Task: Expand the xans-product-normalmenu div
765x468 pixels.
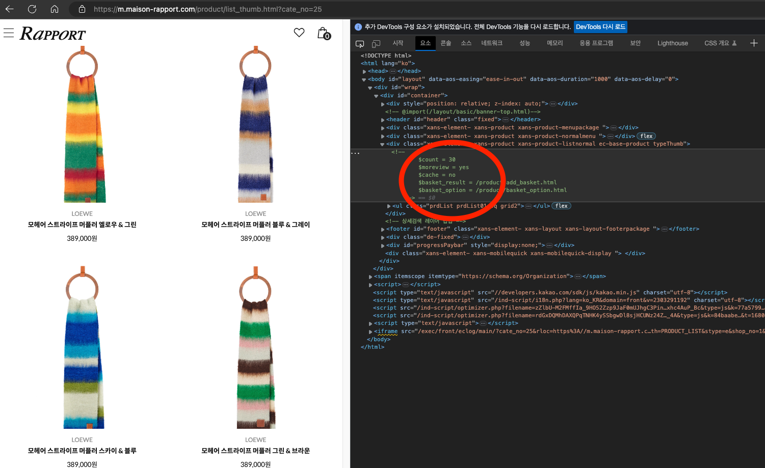Action: tap(383, 136)
